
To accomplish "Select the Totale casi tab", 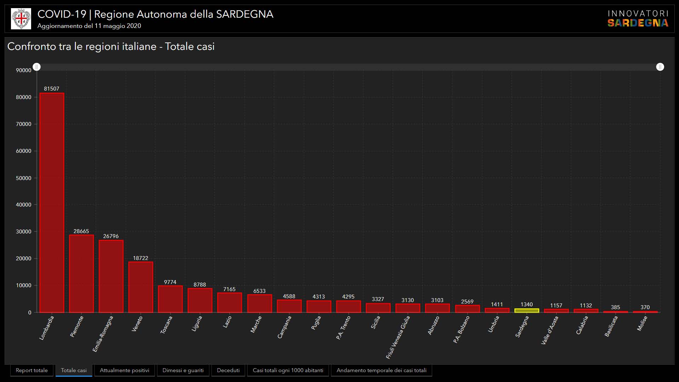I will point(74,370).
